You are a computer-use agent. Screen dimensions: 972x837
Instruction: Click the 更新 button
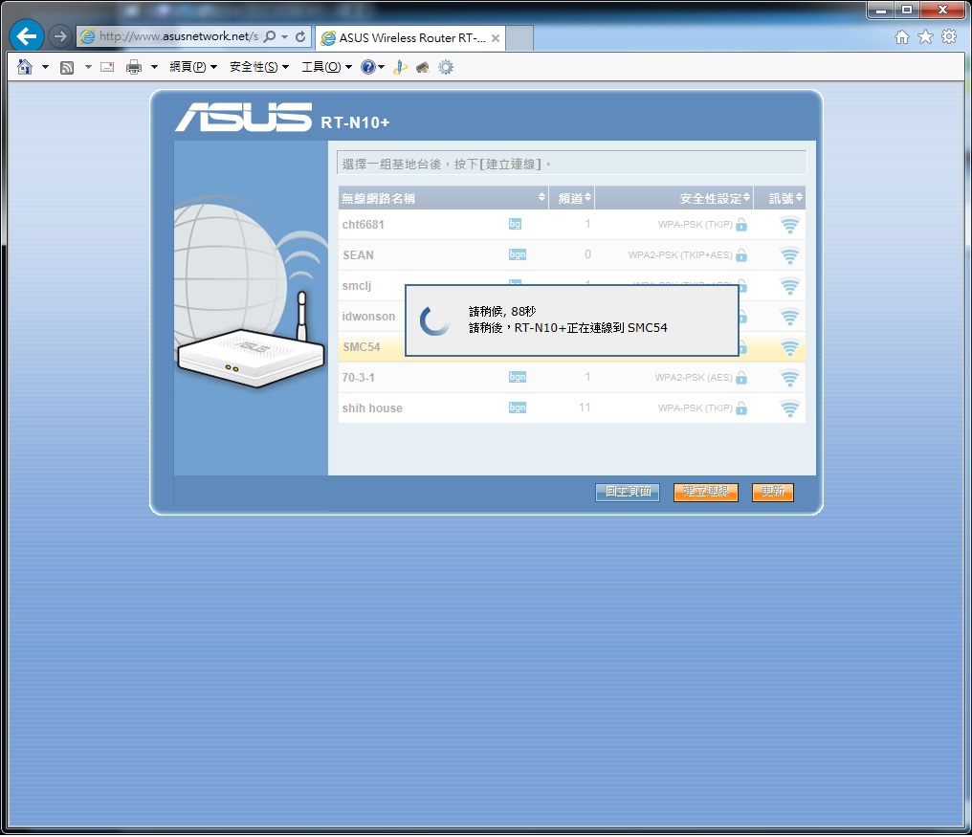pyautogui.click(x=772, y=493)
